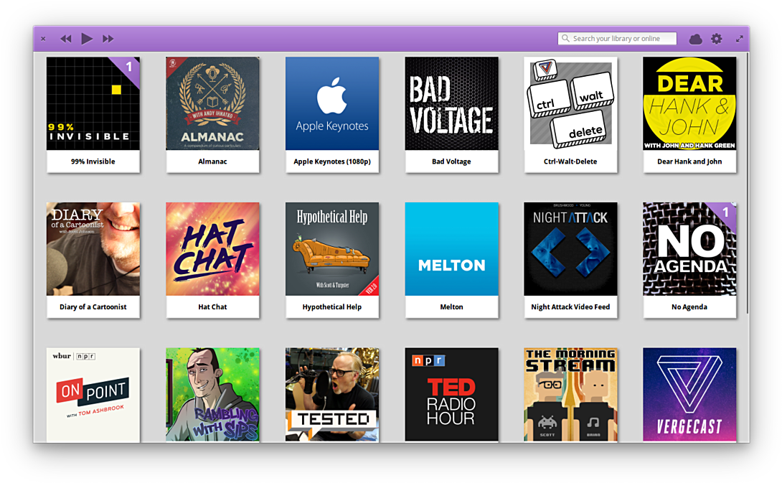
Task: Open the Almanac podcast cover
Action: pos(212,103)
